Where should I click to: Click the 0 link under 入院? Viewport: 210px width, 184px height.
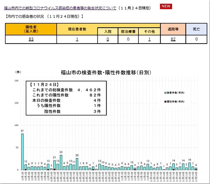pos(108,39)
